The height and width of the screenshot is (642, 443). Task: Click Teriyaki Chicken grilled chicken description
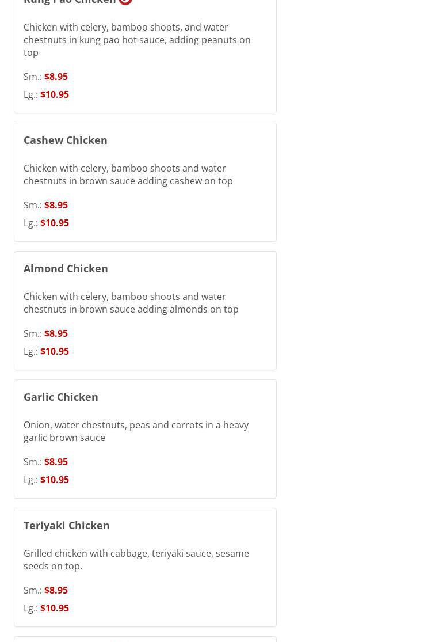(x=136, y=560)
